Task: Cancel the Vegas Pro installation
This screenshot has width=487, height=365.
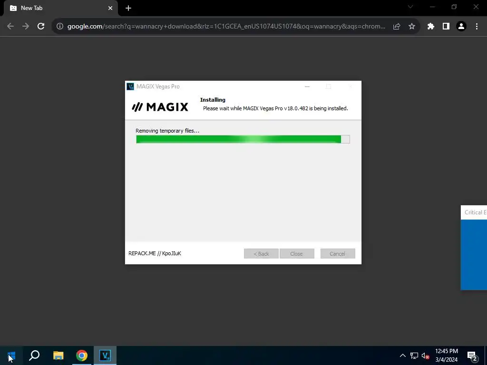Action: click(338, 254)
